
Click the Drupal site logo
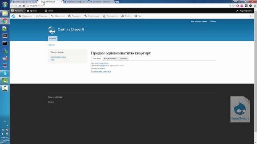(x=52, y=30)
